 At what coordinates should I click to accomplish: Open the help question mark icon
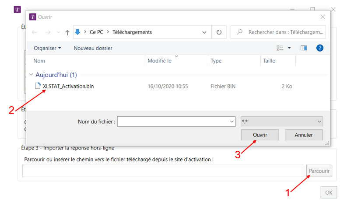(x=319, y=48)
